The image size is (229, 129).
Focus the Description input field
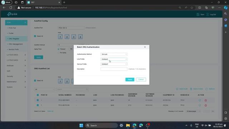pyautogui.click(x=114, y=69)
